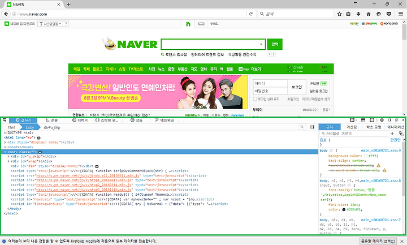407x245 pixels.
Task: Dock devtools to the side icon
Action: coord(389,120)
